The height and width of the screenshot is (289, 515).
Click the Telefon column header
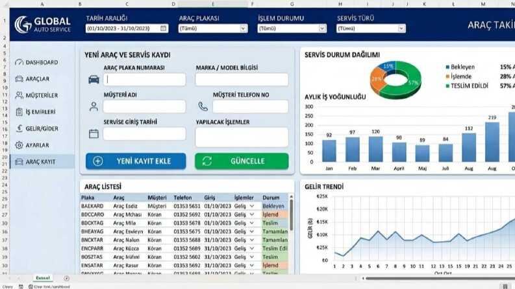click(x=182, y=198)
